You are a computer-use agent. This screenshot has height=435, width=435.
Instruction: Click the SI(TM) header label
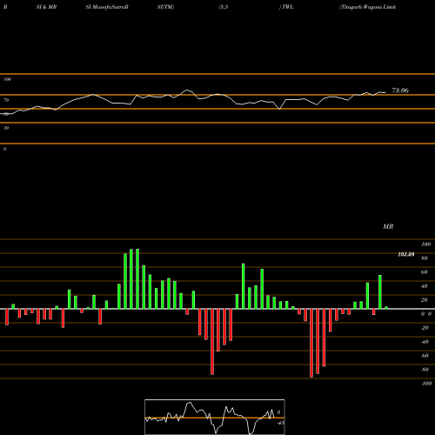click(165, 7)
